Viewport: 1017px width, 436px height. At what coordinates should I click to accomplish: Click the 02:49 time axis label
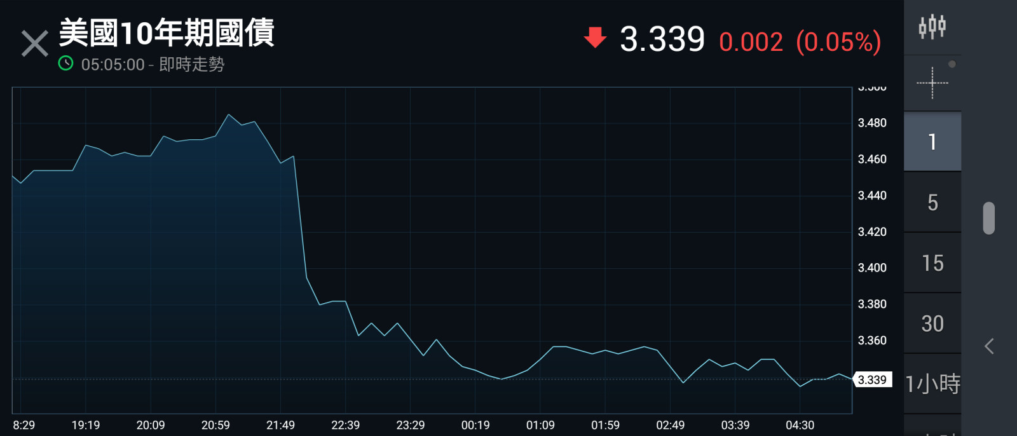tap(670, 425)
